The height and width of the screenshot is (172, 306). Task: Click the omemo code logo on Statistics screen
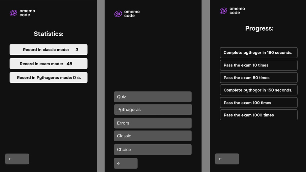click(x=22, y=13)
